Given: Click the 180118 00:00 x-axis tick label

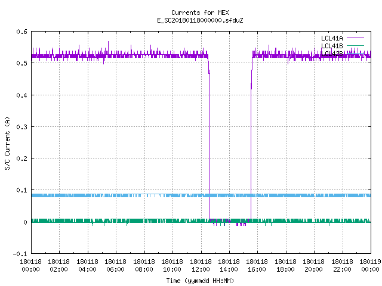Looking at the screenshot, I should (x=30, y=266).
